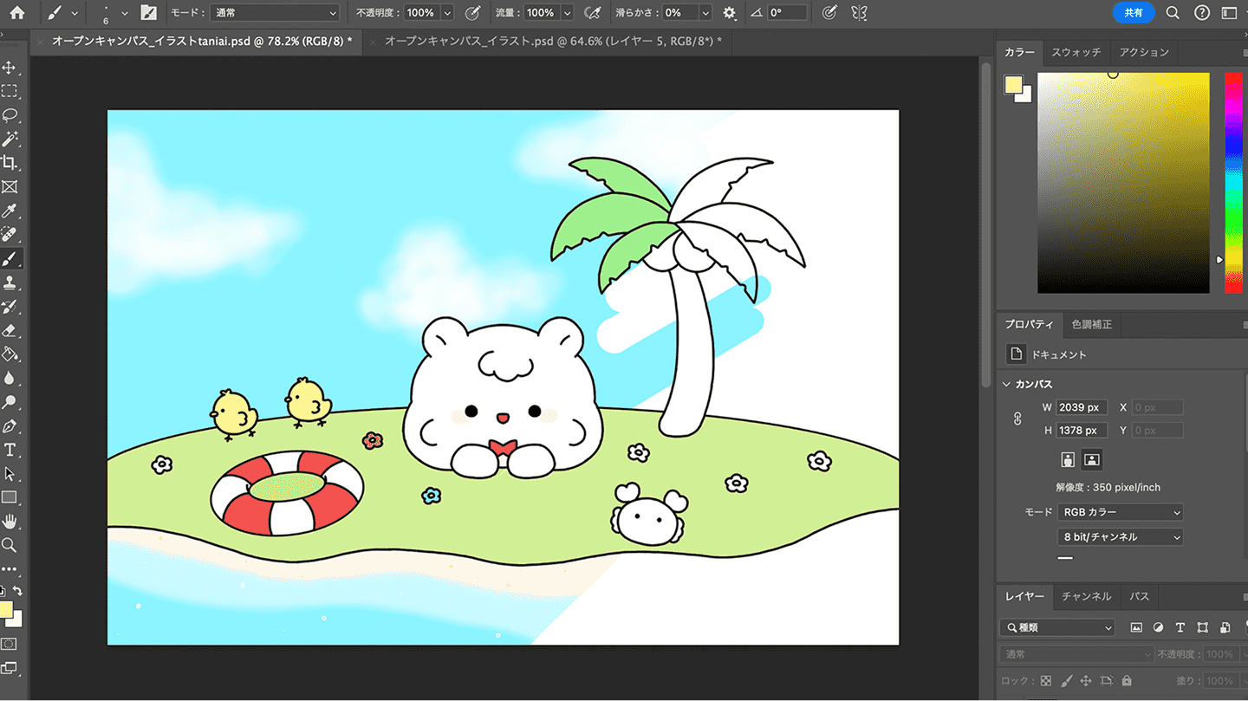Click the canvas height H field

(1082, 431)
